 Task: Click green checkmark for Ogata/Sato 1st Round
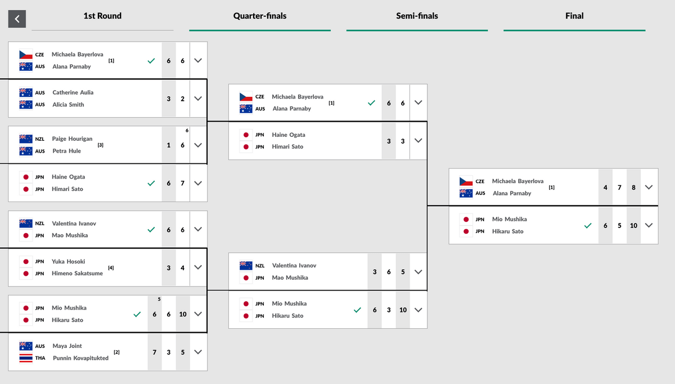pyautogui.click(x=151, y=183)
